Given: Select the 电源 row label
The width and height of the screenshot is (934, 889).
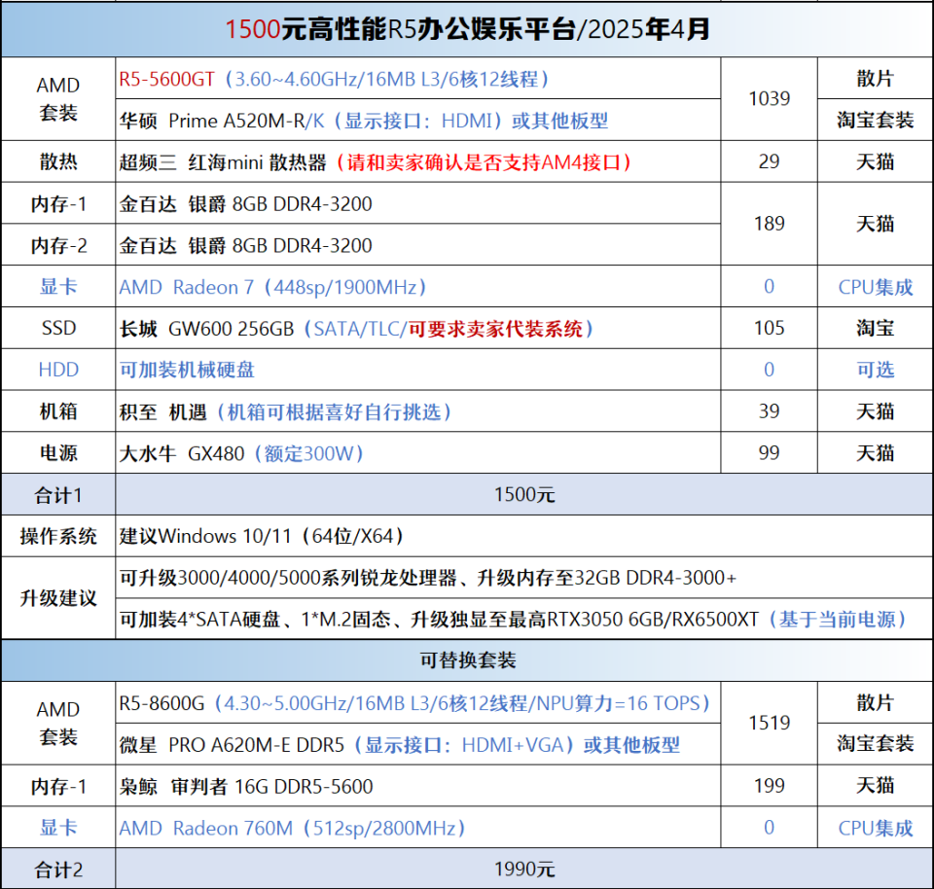Looking at the screenshot, I should click(57, 453).
